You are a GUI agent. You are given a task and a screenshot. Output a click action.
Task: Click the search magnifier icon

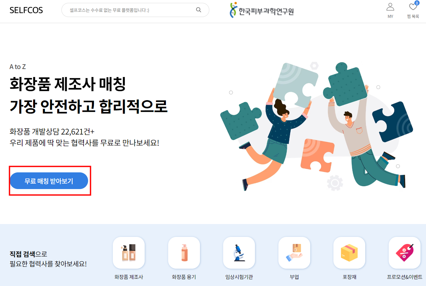(199, 10)
